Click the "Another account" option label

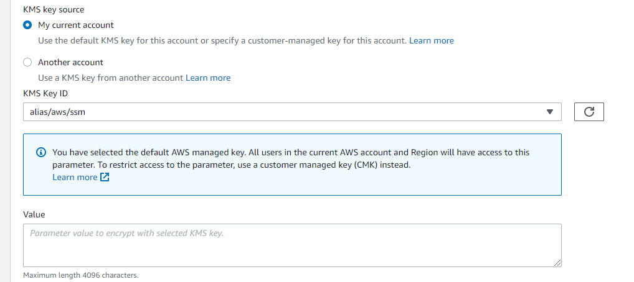(x=71, y=62)
